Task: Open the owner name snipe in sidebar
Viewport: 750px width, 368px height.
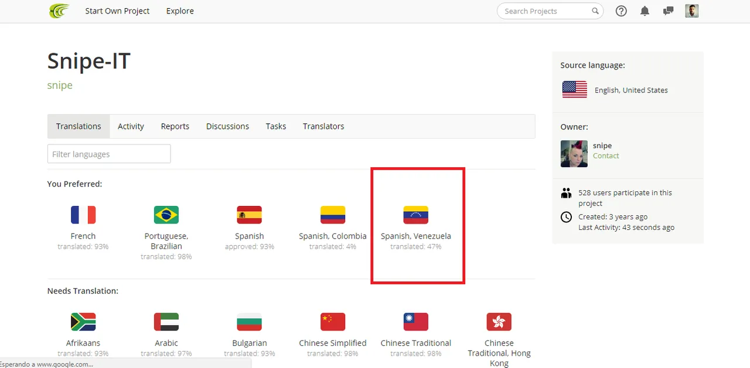Action: (602, 146)
